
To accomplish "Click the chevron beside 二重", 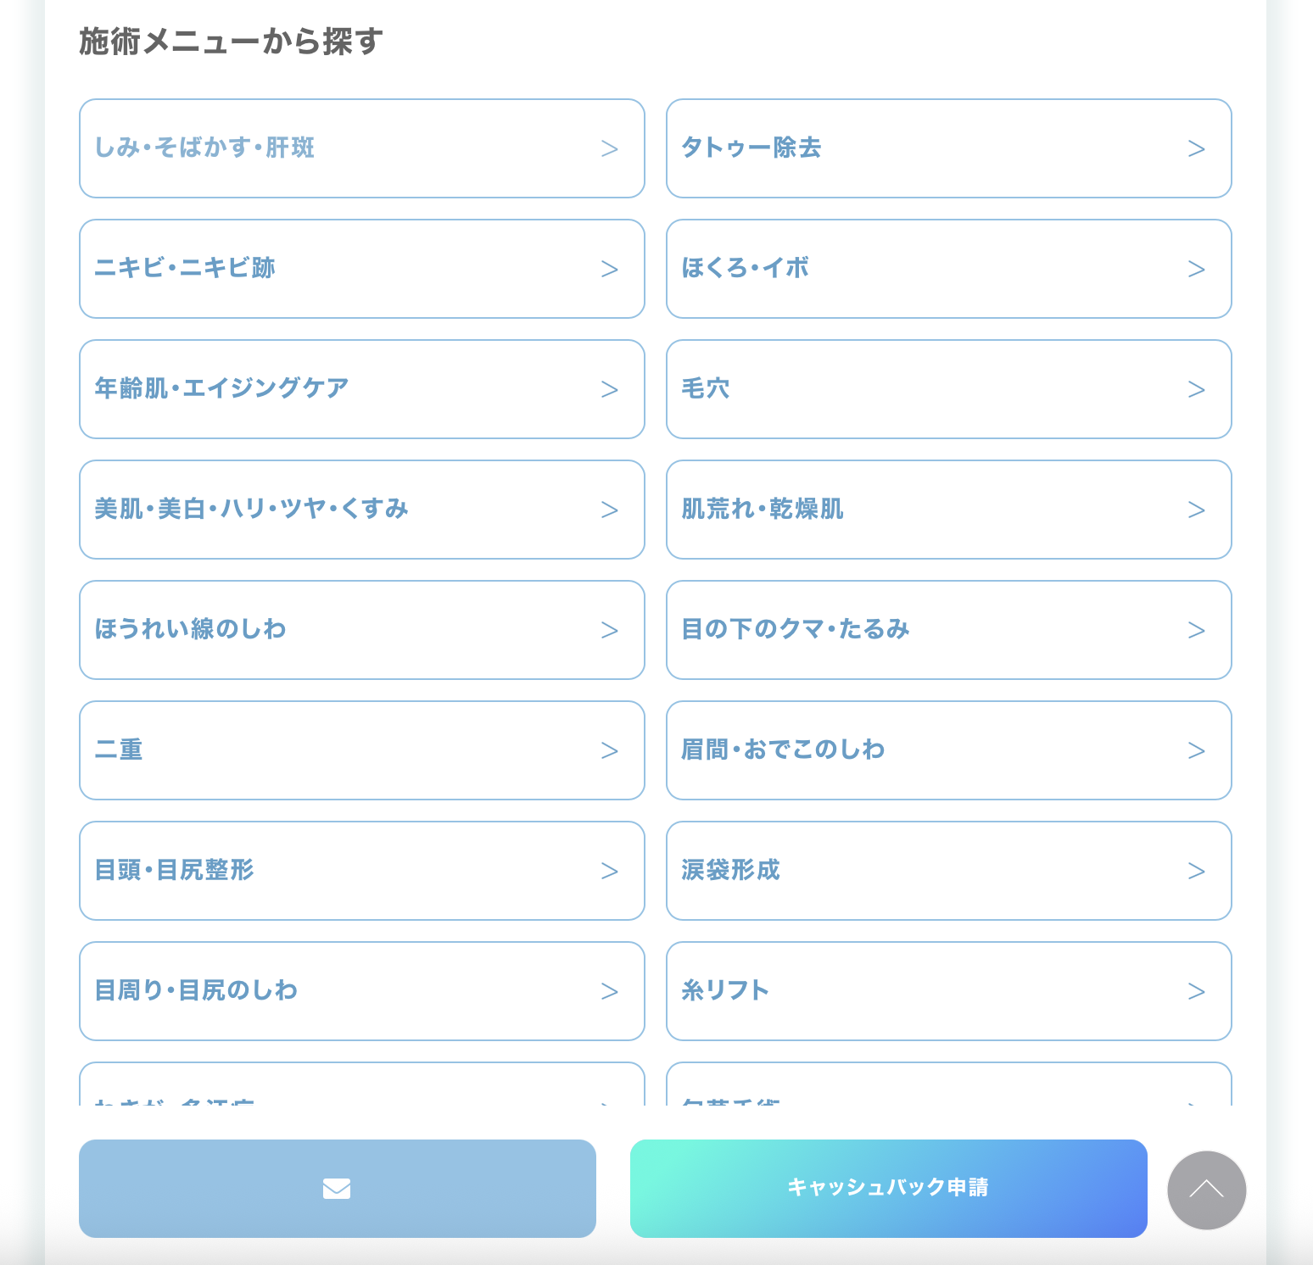I will click(609, 751).
